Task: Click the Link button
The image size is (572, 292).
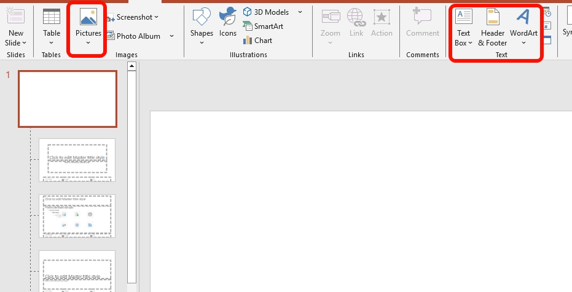Action: tap(356, 23)
